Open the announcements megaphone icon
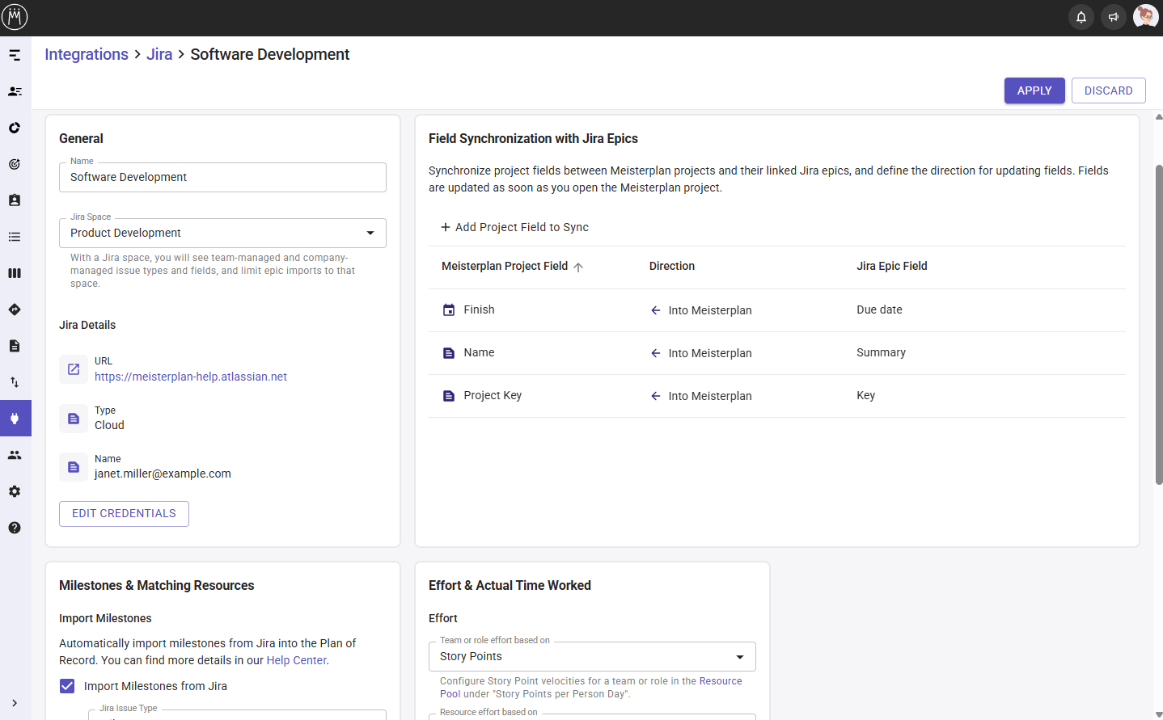Viewport: 1163px width, 720px height. click(1113, 17)
